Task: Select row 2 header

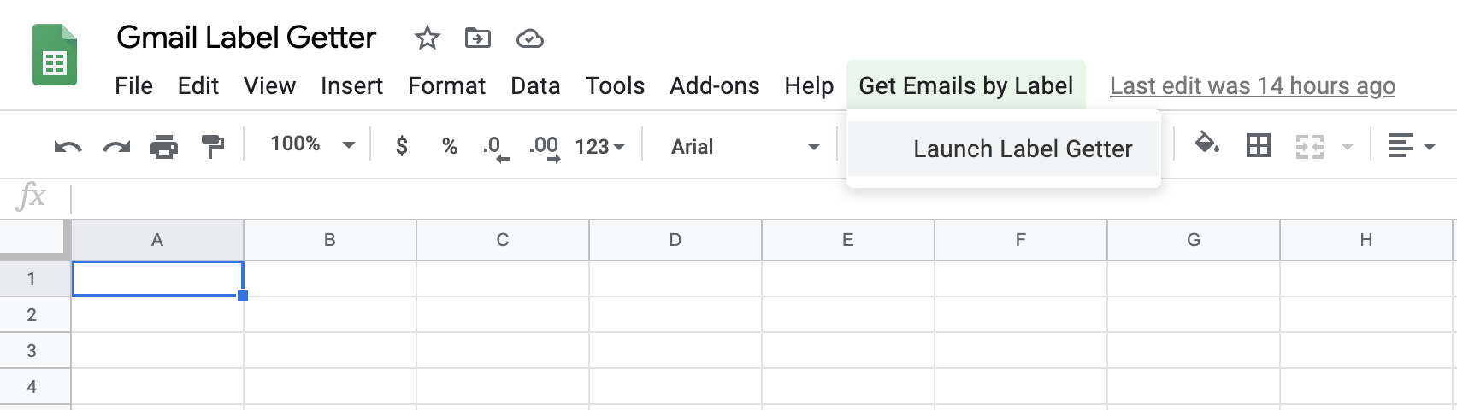Action: [x=35, y=314]
